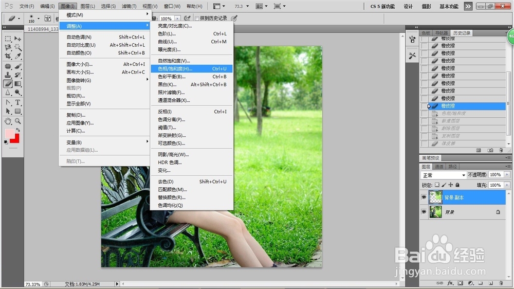Select the Gradient tool

click(x=18, y=84)
